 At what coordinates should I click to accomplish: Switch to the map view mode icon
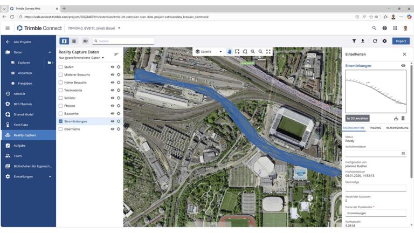[64, 41]
